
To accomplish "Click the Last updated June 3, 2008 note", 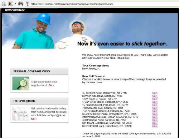I will pyautogui.click(x=127, y=135).
